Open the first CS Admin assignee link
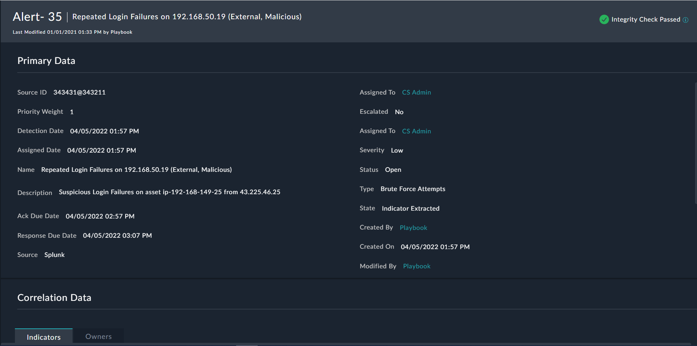 pyautogui.click(x=416, y=92)
